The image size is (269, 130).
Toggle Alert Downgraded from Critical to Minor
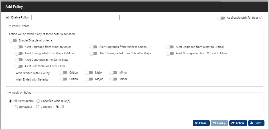(x=170, y=53)
